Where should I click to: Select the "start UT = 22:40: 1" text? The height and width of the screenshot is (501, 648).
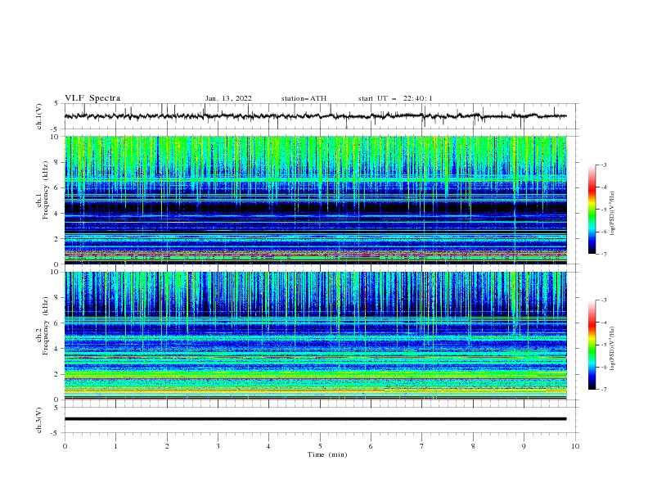pyautogui.click(x=395, y=98)
